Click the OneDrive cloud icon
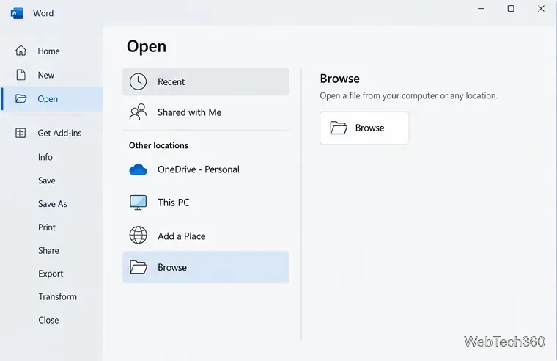The image size is (557, 361). 139,169
